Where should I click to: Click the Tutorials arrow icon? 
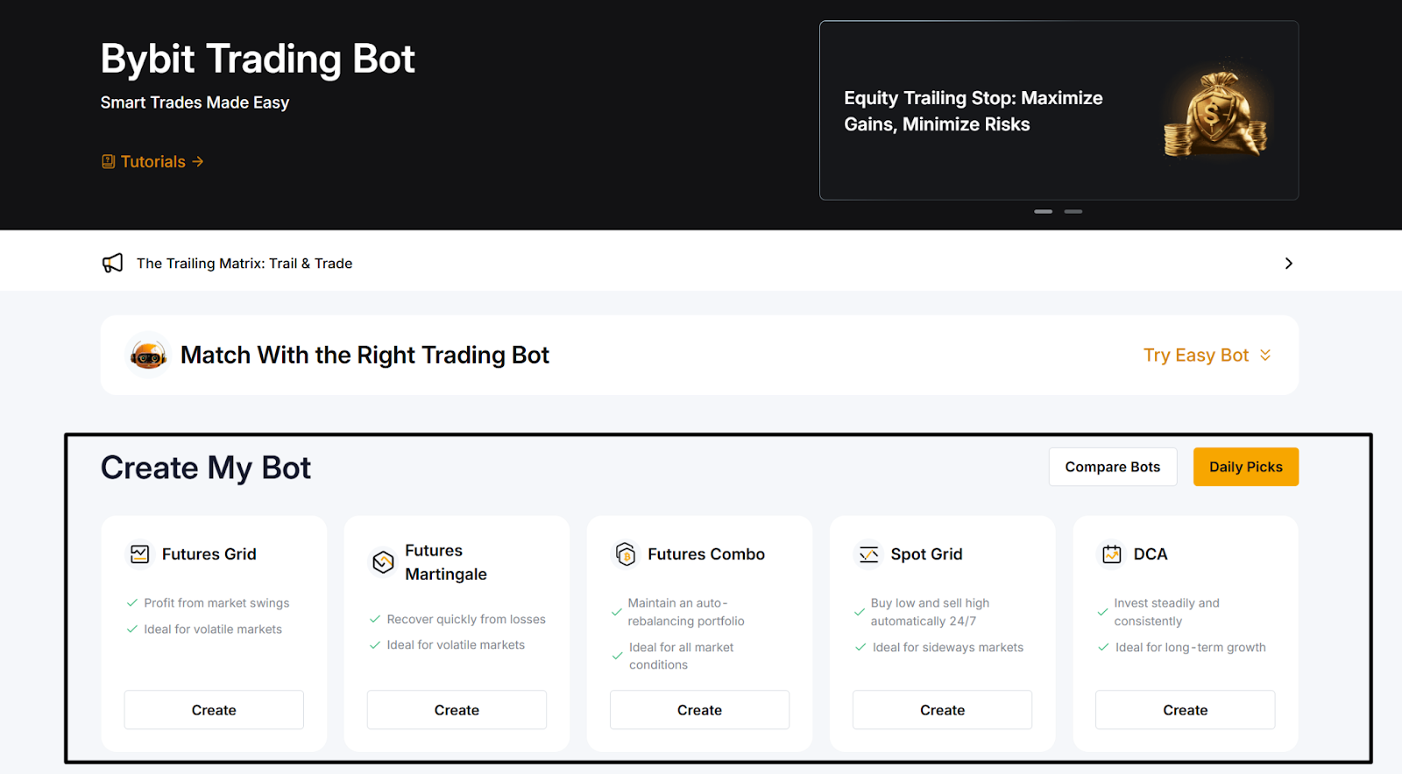(x=198, y=162)
